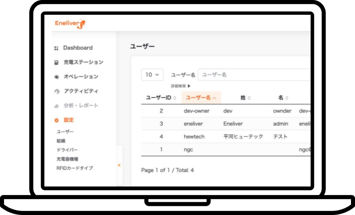Click the 姓 column header
The image size is (355, 215).
243,98
